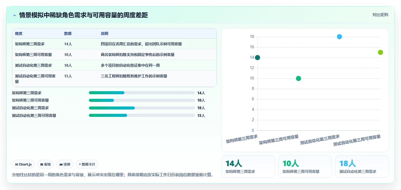The image size is (401, 190).
Task: Click the lime chart point at 15
Action: [380, 52]
